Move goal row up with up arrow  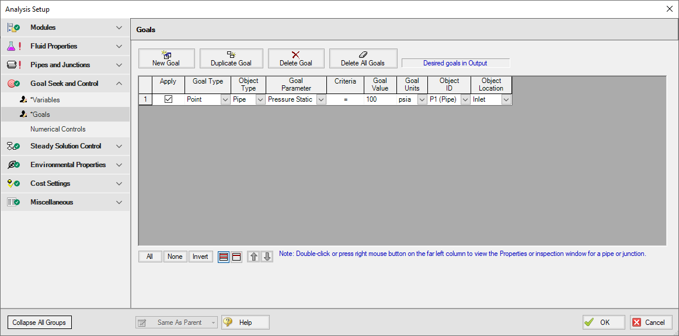[254, 257]
